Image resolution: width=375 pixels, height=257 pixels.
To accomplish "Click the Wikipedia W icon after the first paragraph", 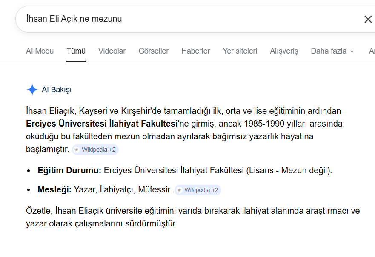I will [x=77, y=150].
